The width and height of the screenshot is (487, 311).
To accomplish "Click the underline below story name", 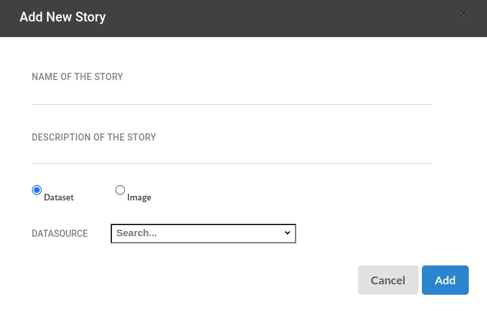I will (231, 104).
